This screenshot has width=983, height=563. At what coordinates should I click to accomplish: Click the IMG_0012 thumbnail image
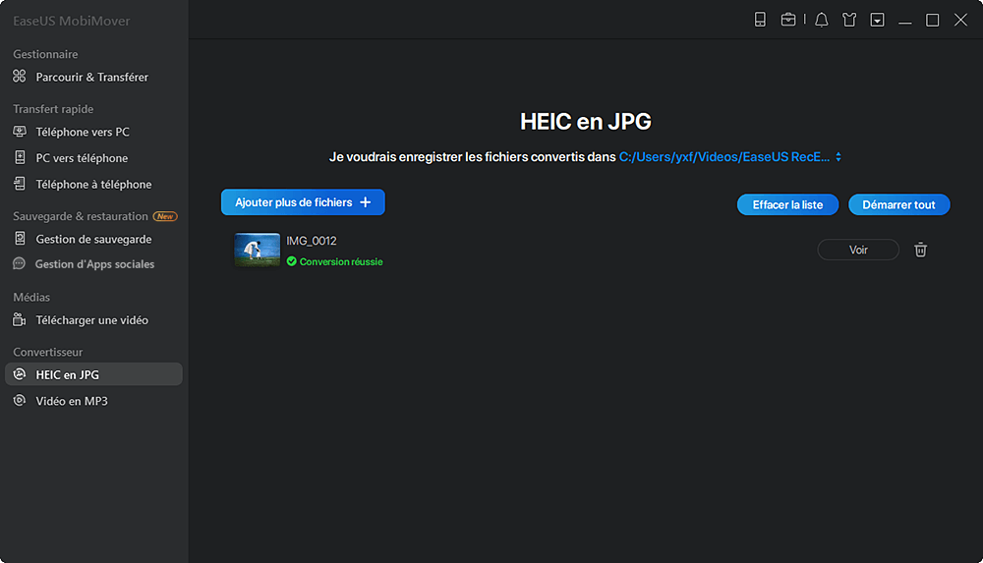click(x=257, y=251)
